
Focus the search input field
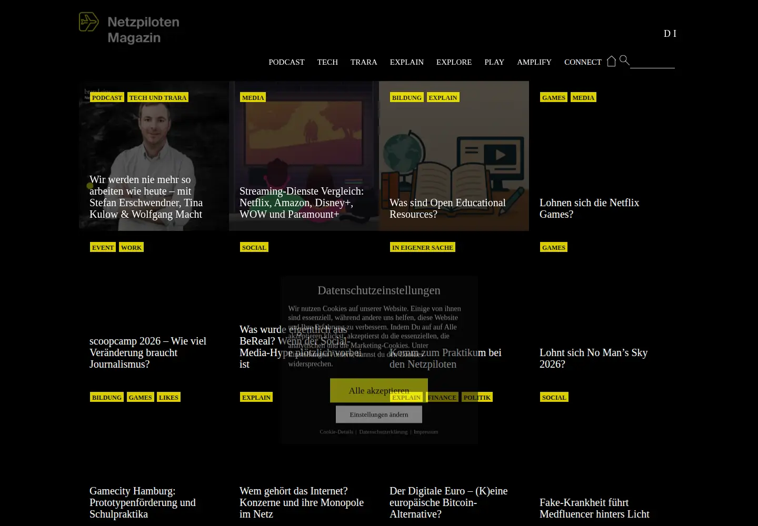click(x=652, y=62)
